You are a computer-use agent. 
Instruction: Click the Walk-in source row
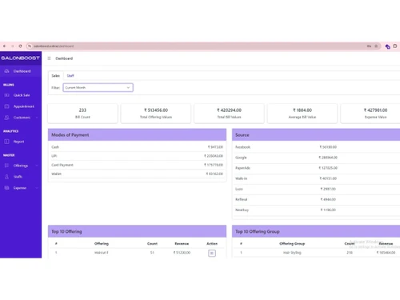pyautogui.click(x=316, y=178)
